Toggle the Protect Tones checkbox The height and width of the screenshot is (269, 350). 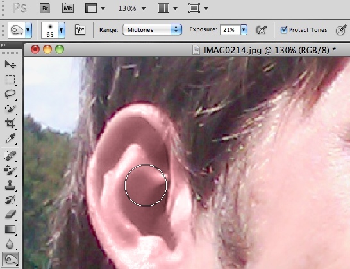[284, 29]
